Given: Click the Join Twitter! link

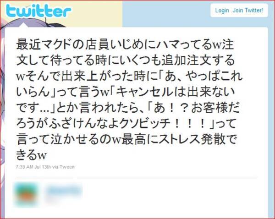Looking at the screenshot, I should click(247, 11).
